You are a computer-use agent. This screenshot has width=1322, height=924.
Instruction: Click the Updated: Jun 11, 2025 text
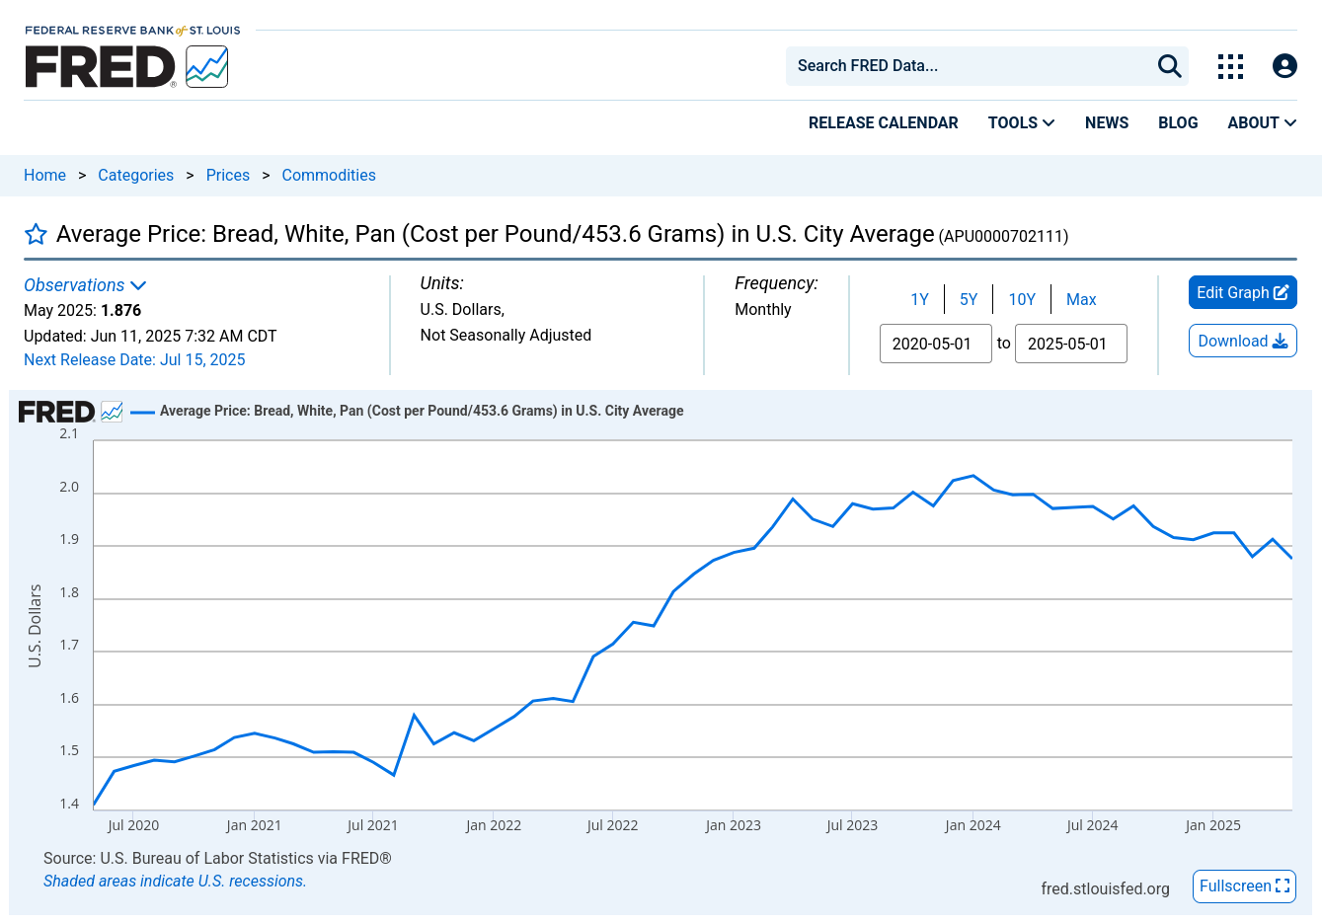[150, 336]
